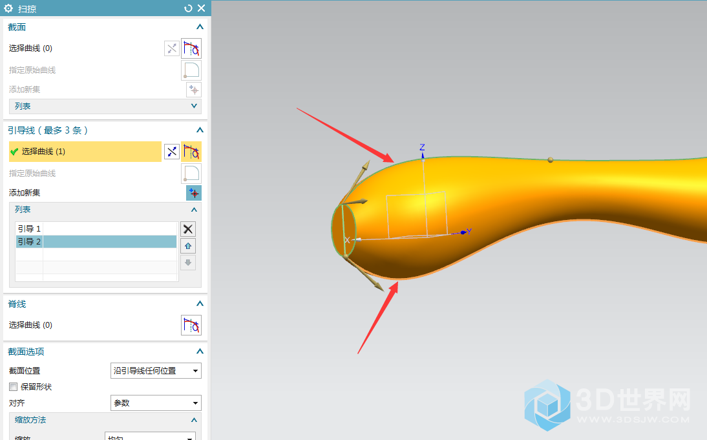This screenshot has height=440, width=707.
Task: Select the highlighted 选择曲线 (1) field
Action: click(x=85, y=152)
